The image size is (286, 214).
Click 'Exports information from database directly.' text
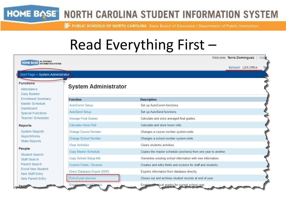[169, 172]
